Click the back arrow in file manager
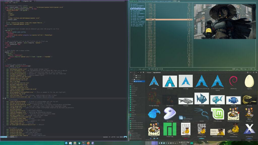The width and height of the screenshot is (258, 145). 131,72
